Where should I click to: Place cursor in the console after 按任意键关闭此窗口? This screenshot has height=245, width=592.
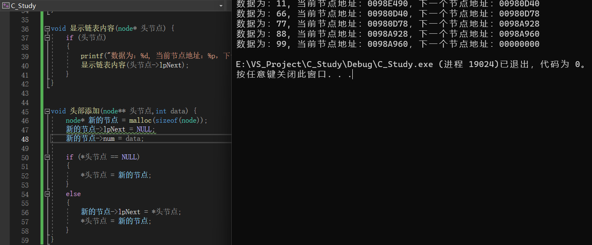coord(353,73)
